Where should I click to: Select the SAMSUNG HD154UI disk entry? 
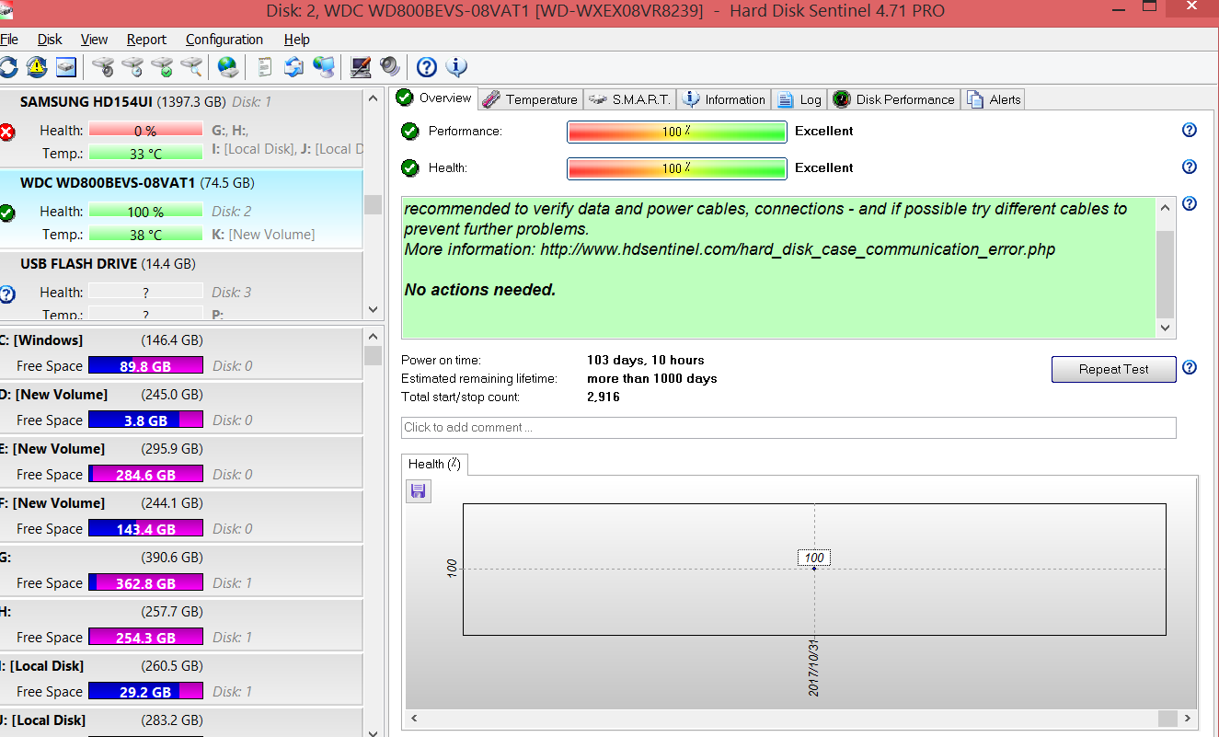(x=181, y=129)
